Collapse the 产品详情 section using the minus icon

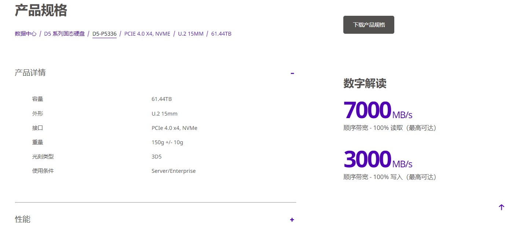coord(292,73)
